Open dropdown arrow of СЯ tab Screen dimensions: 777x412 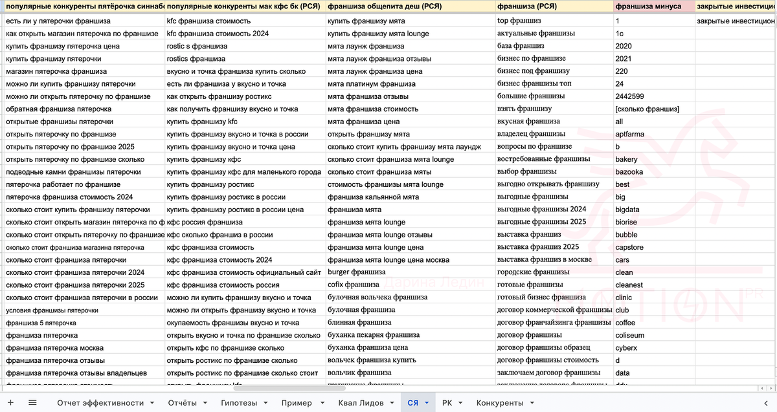pos(427,403)
